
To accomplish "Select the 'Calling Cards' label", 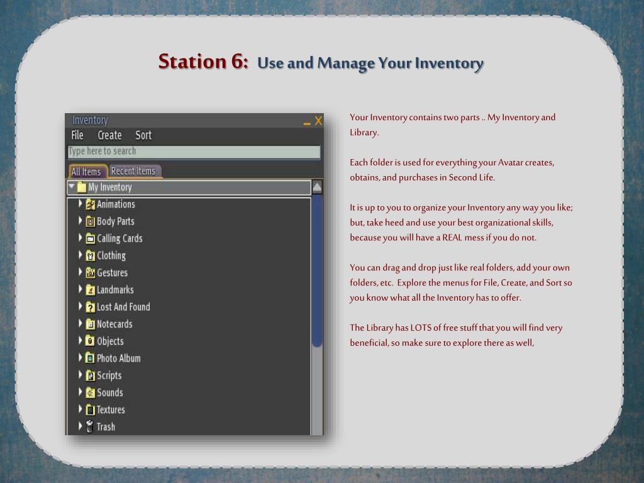I will click(119, 238).
